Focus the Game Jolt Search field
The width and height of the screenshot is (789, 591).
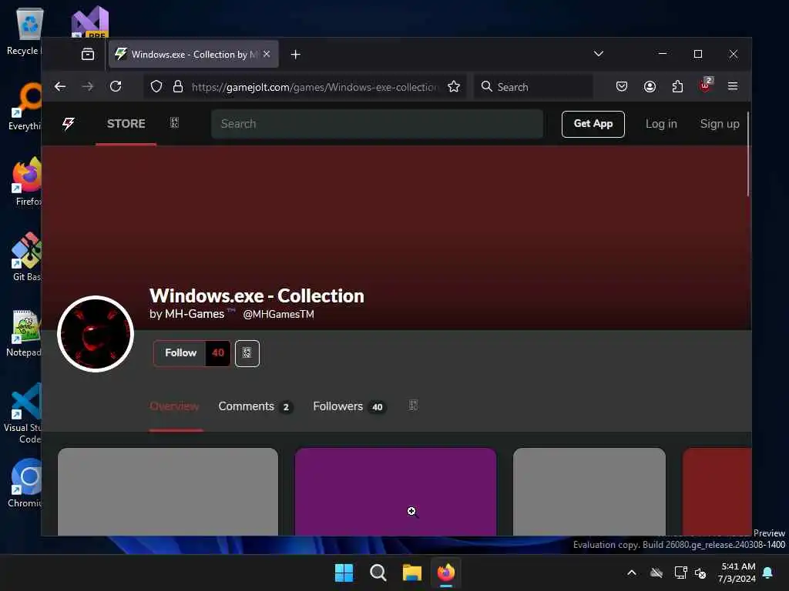(377, 124)
